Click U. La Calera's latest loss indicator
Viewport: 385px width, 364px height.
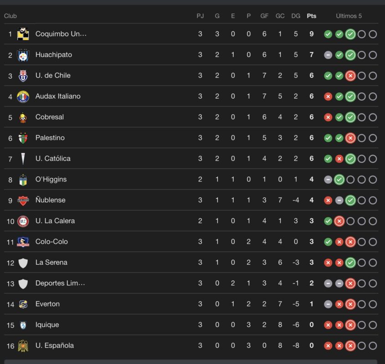pyautogui.click(x=339, y=221)
